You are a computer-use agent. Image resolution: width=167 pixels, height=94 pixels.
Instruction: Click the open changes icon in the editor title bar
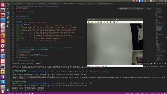coord(157,4)
